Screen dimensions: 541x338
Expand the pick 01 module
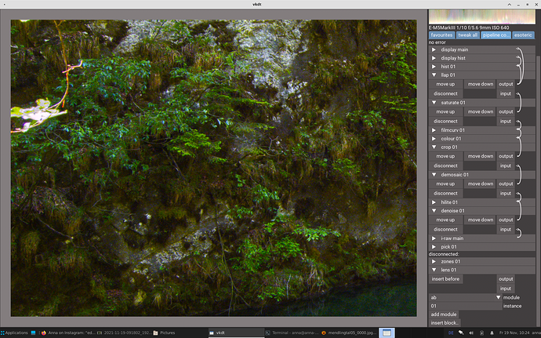click(434, 247)
